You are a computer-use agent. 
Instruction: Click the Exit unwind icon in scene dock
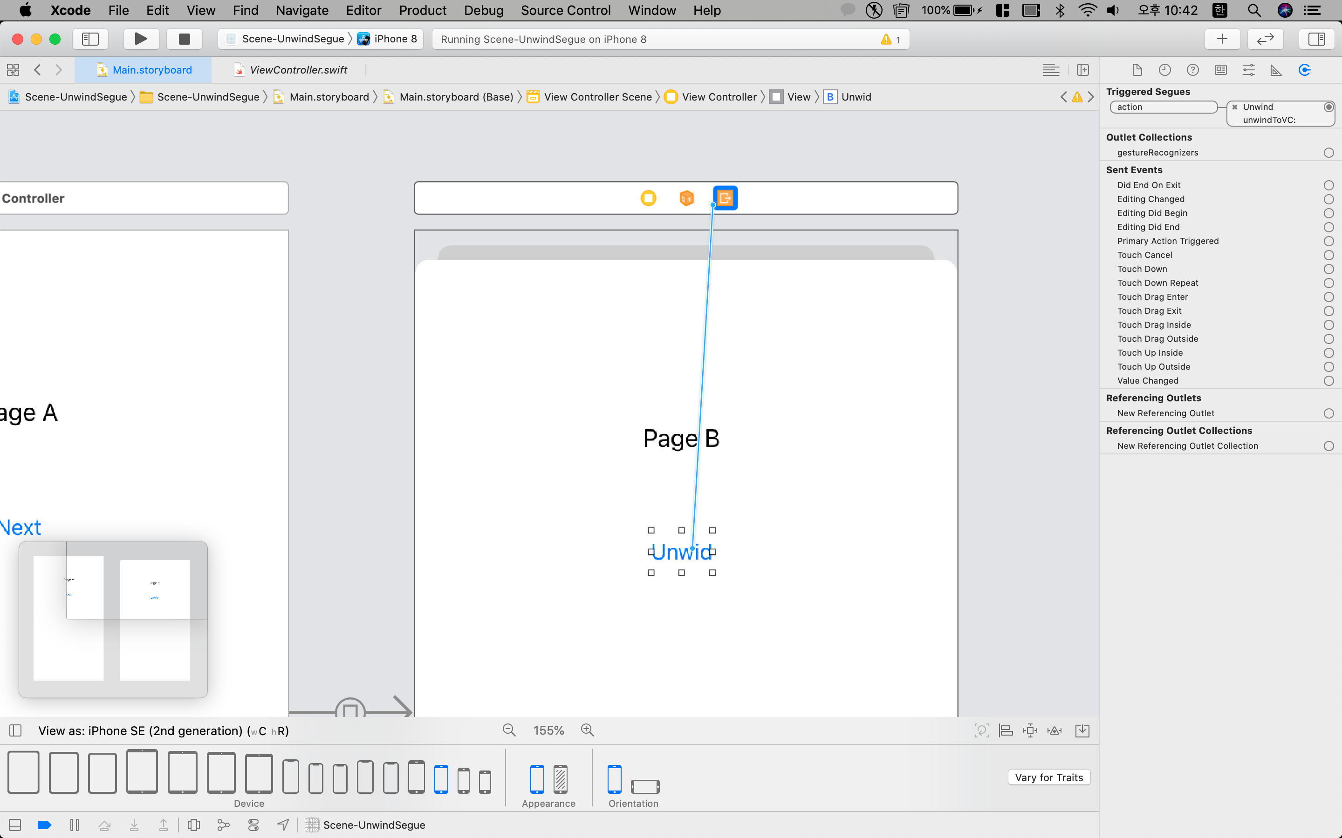725,198
